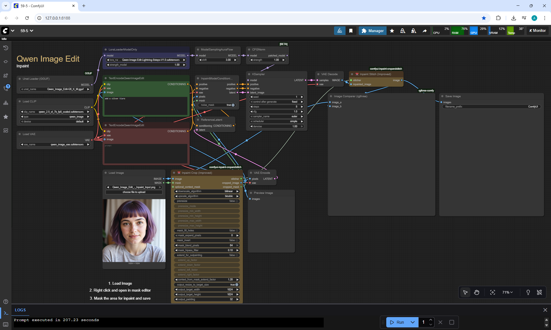
Task: Click choose file to upload button
Action: click(134, 192)
